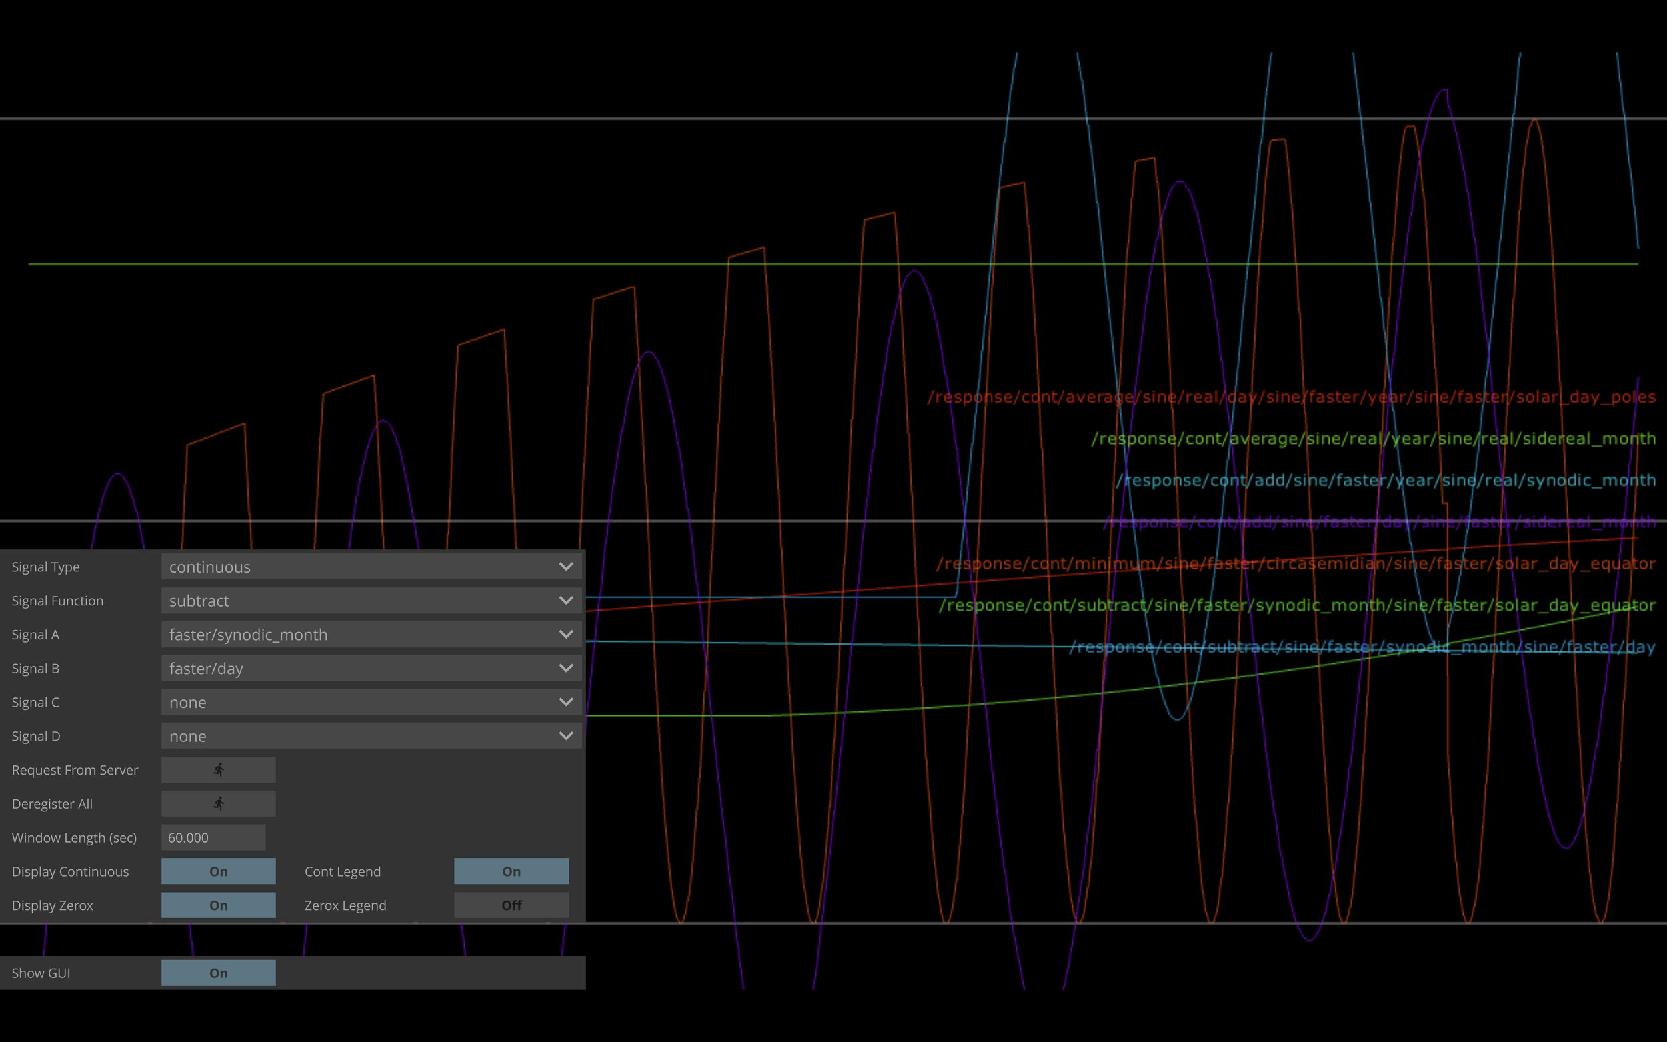Click the solar_day_poles average legend label
Screen dimensions: 1667x1042
pyautogui.click(x=1291, y=397)
